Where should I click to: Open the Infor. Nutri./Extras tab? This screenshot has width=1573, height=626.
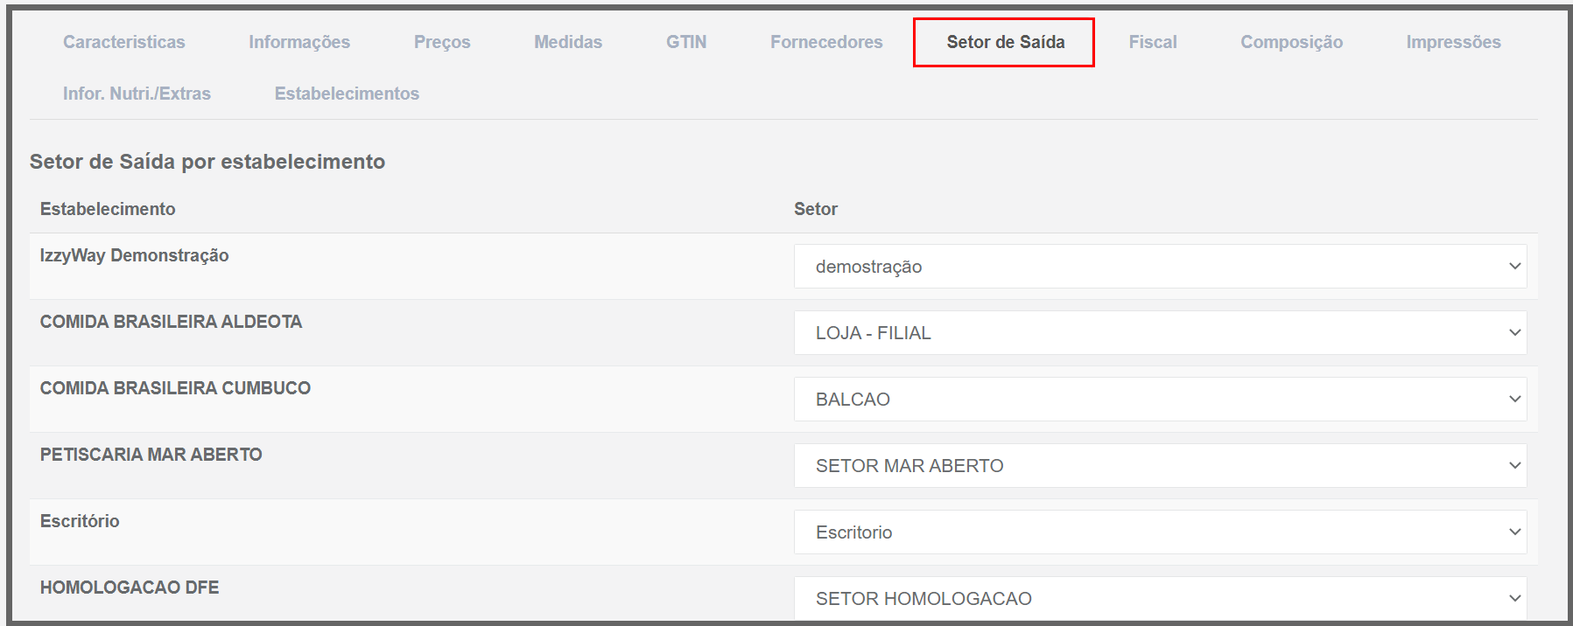tap(137, 94)
